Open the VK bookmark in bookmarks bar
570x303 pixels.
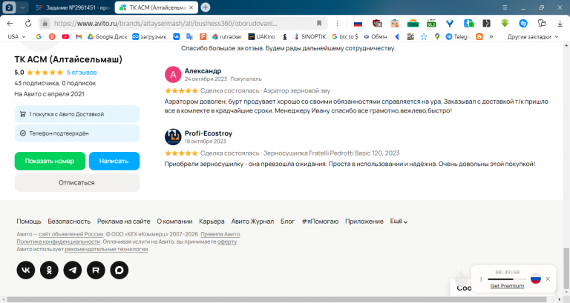click(x=177, y=36)
